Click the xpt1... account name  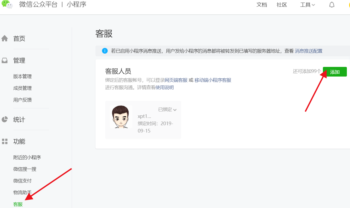144,116
